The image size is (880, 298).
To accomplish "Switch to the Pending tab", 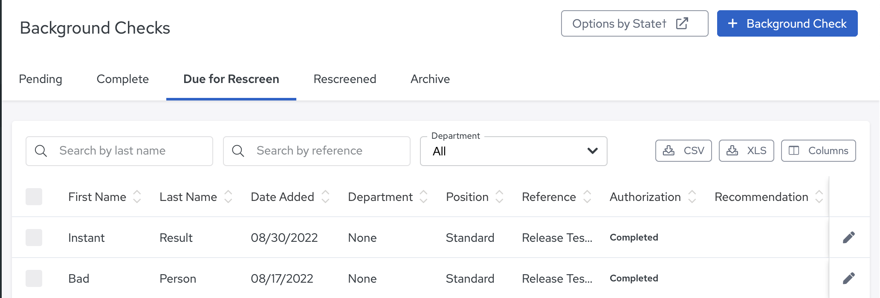I will click(41, 79).
